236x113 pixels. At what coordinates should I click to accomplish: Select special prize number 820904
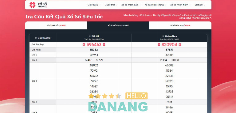[169, 45]
